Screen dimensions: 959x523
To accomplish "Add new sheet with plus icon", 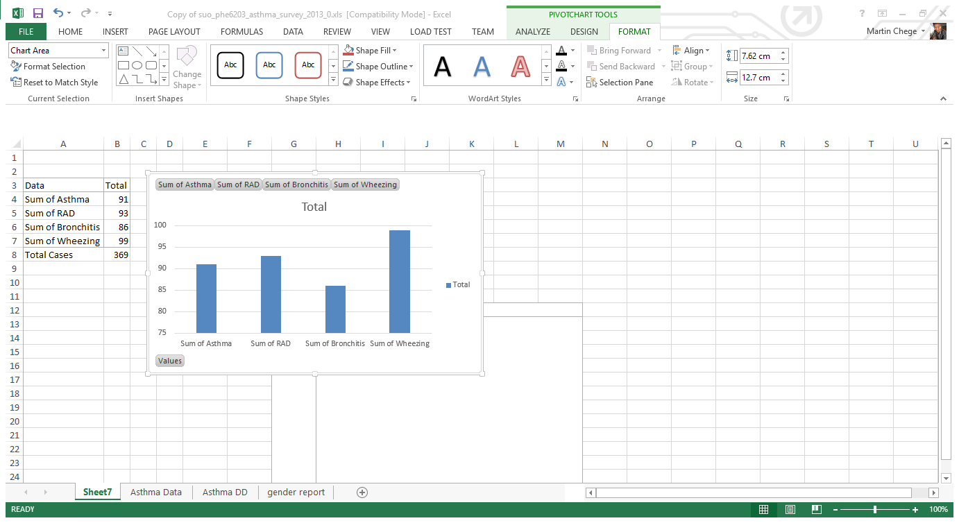I will click(x=362, y=492).
